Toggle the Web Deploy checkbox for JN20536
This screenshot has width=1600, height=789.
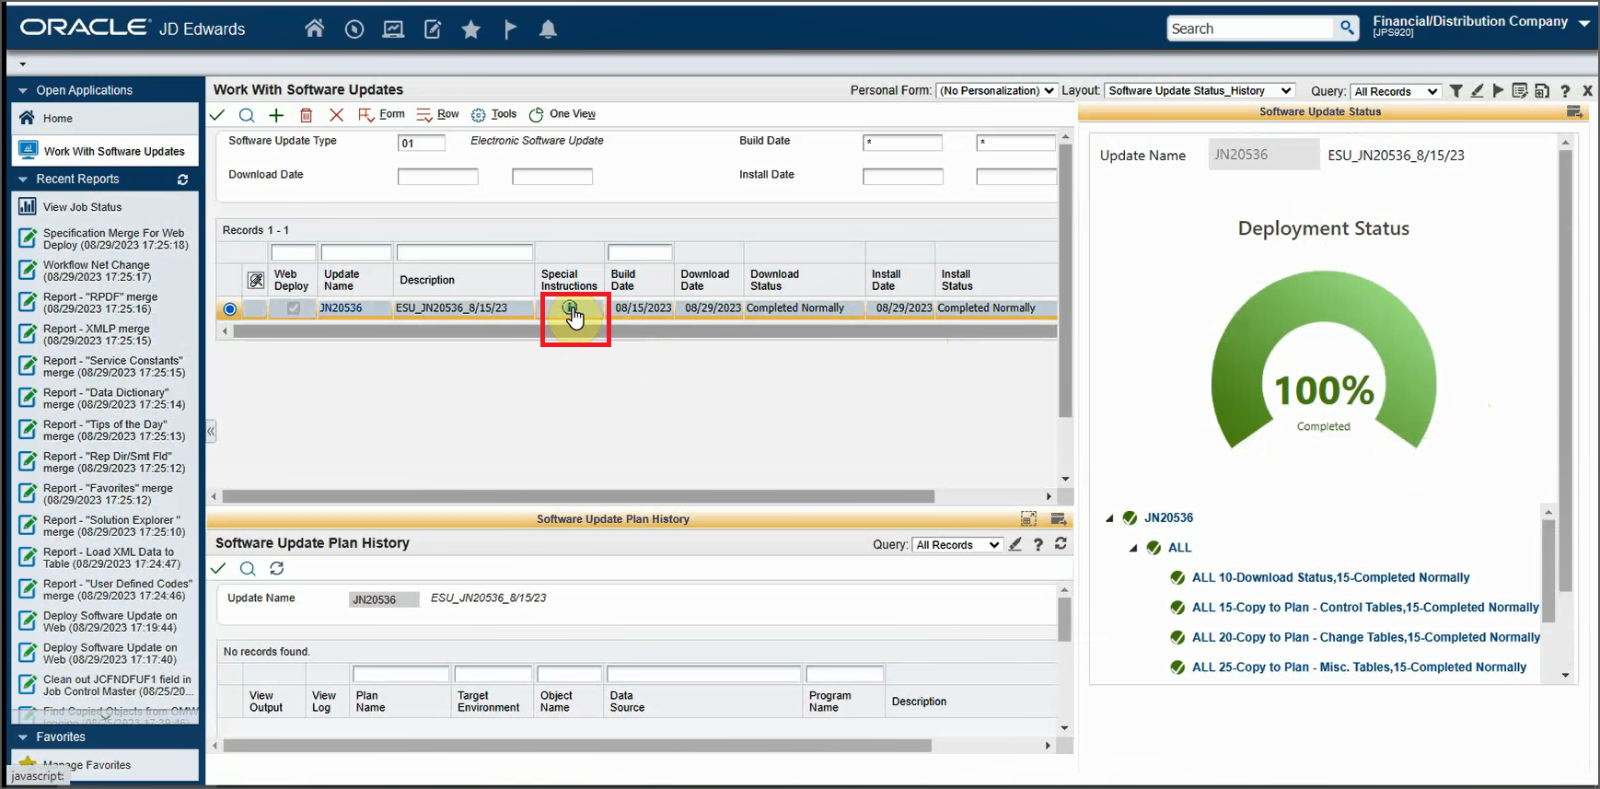293,308
